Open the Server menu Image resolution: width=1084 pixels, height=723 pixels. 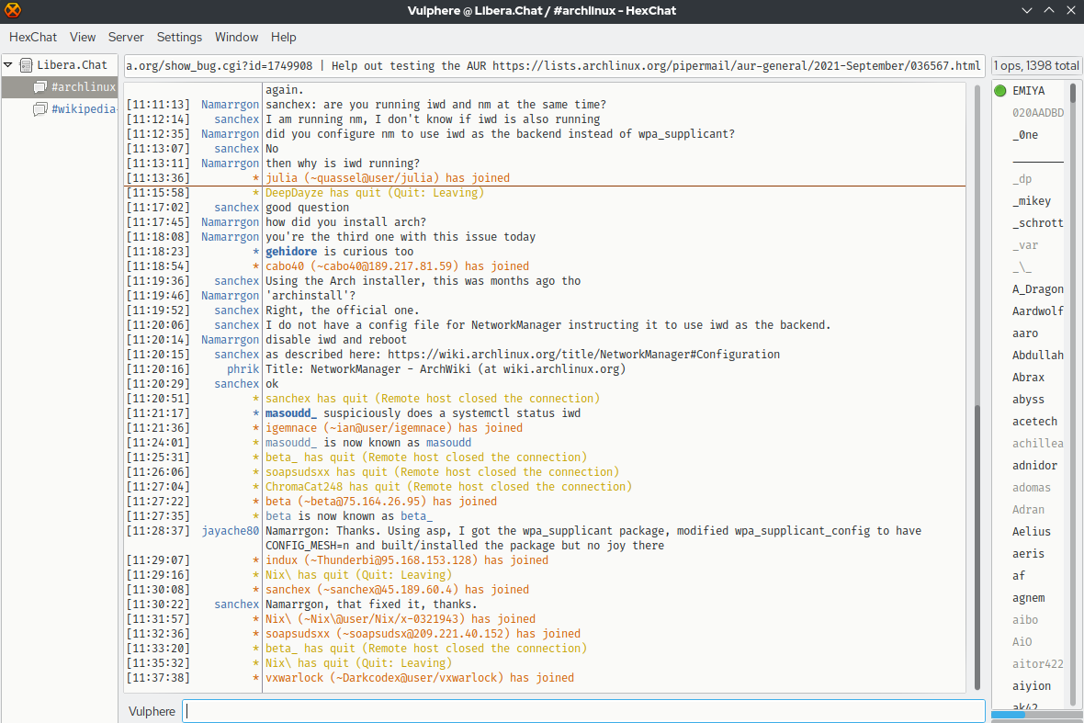coord(126,38)
